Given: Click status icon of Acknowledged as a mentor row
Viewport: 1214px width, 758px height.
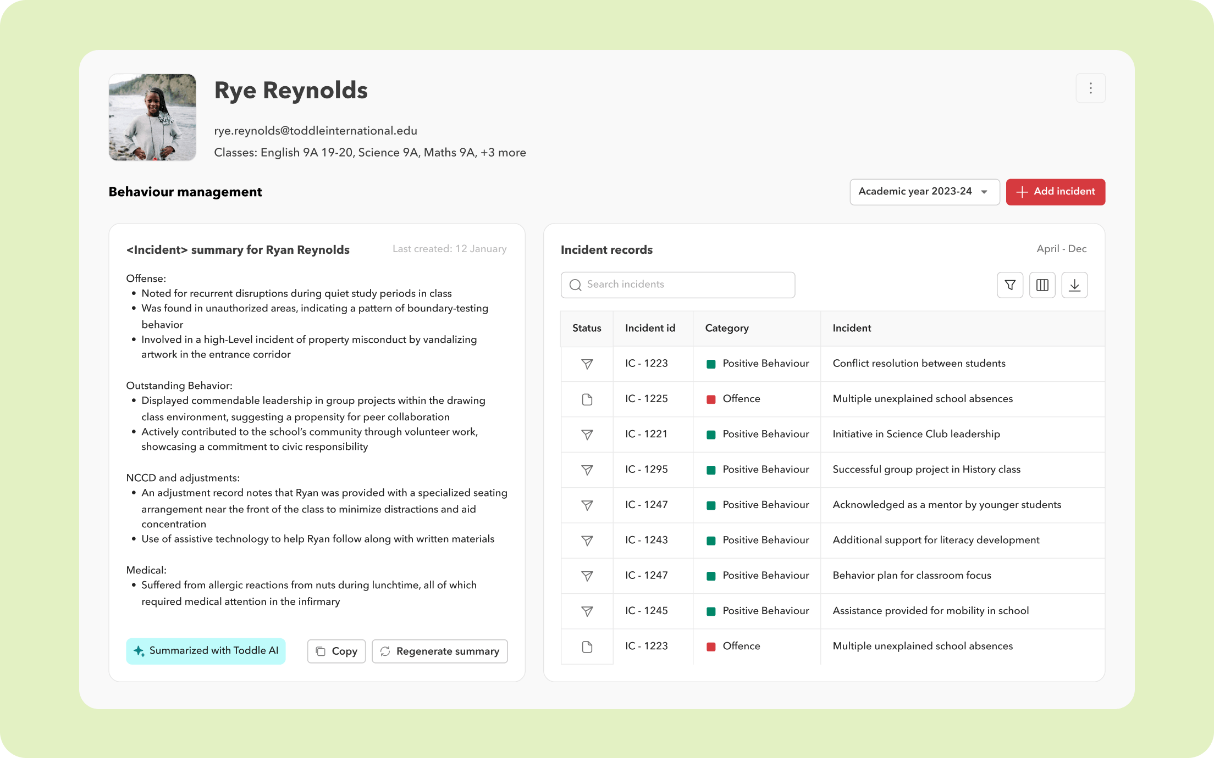Looking at the screenshot, I should (587, 505).
